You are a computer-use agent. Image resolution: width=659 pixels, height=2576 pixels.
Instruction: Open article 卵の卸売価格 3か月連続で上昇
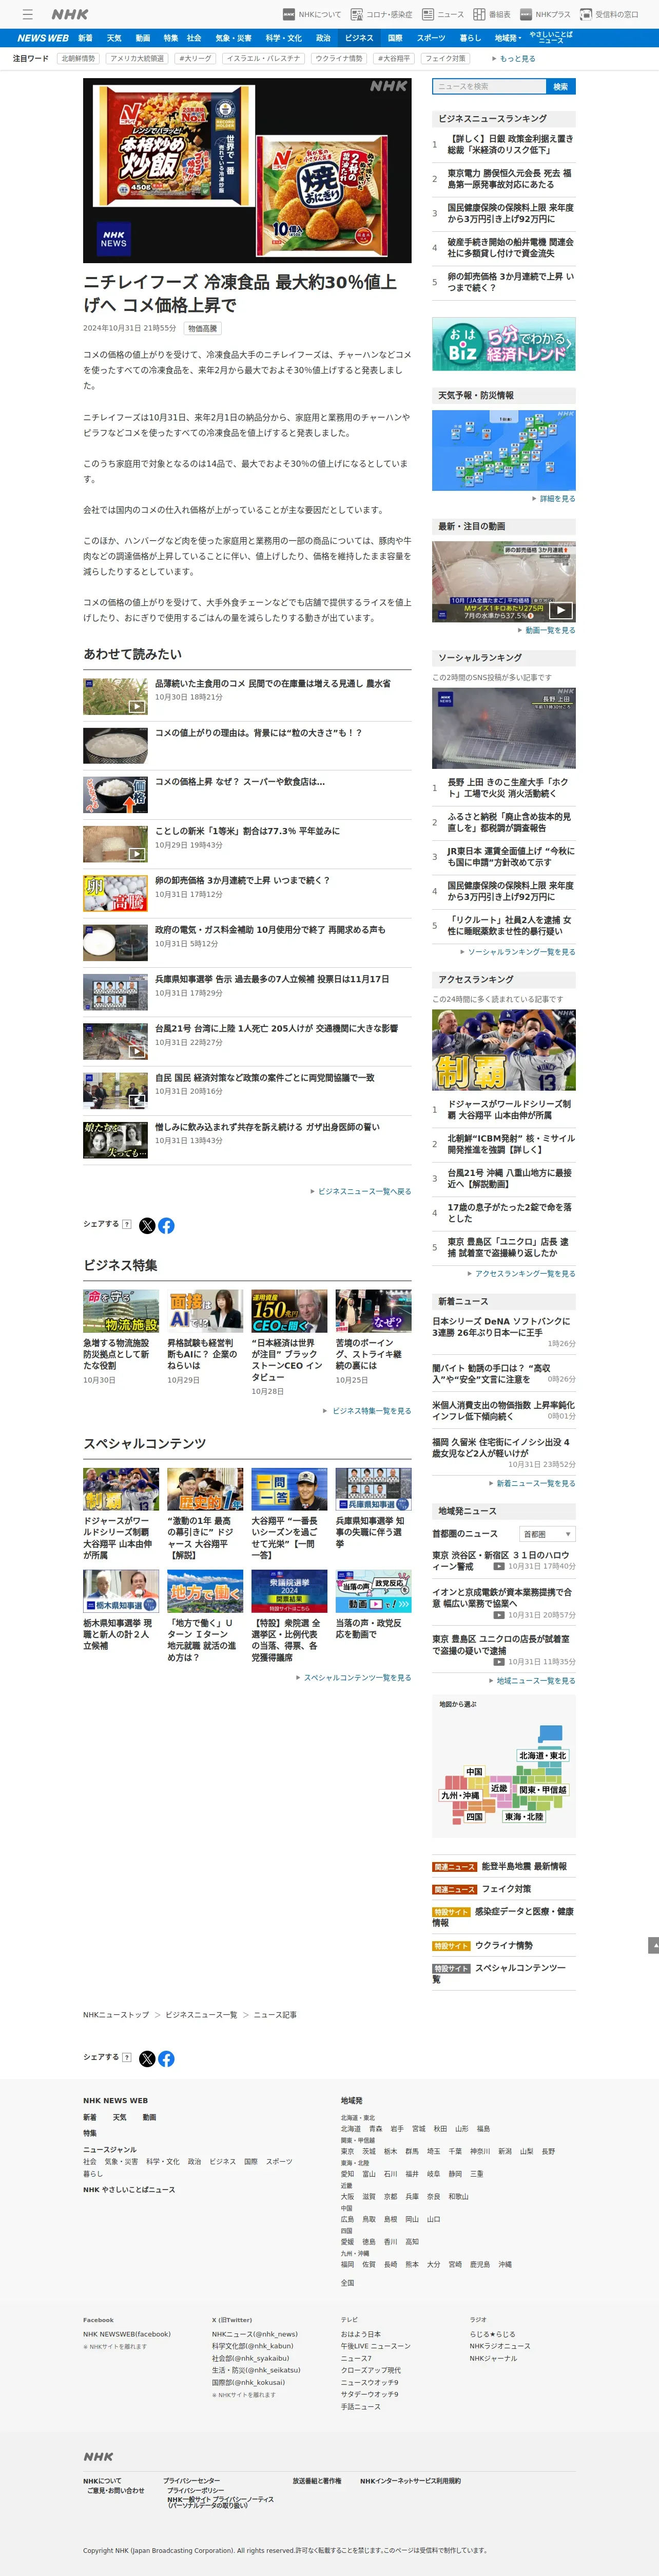tap(242, 880)
